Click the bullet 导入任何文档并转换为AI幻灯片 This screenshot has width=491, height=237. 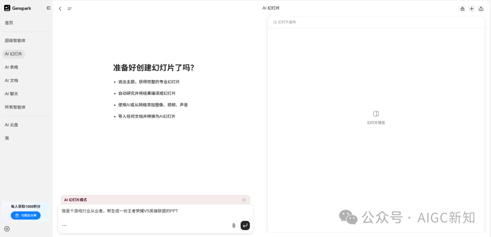[x=146, y=116]
